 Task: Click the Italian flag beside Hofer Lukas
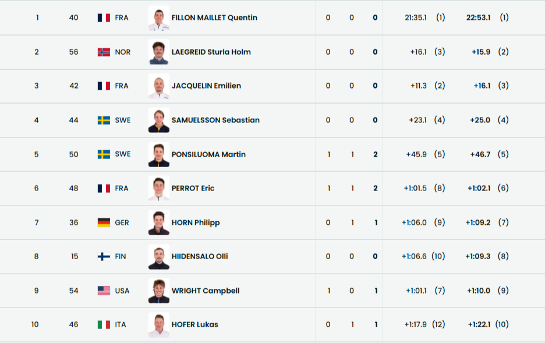coord(104,324)
